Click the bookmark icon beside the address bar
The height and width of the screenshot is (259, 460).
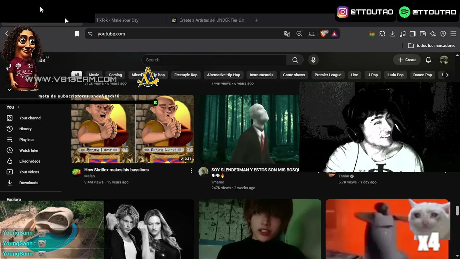(77, 34)
